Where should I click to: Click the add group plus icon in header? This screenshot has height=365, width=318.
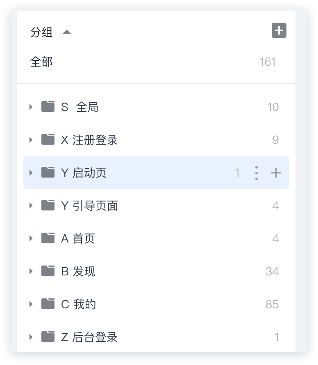tap(279, 31)
